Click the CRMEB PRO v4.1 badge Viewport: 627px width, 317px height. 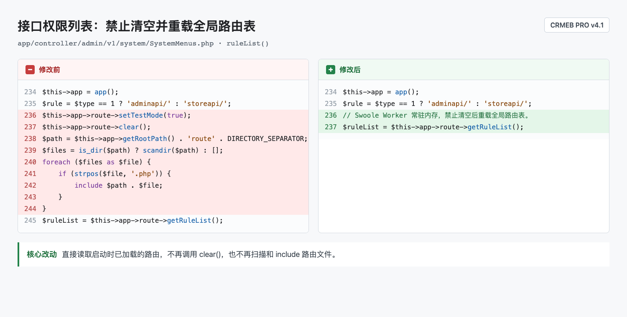[577, 25]
